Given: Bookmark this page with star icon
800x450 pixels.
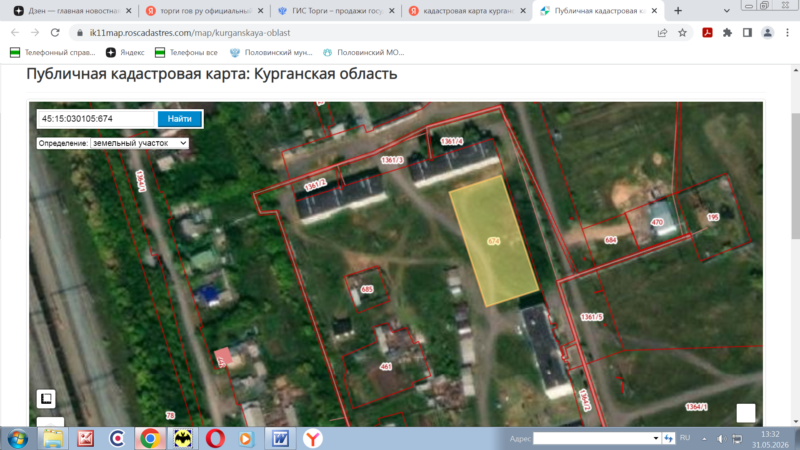Looking at the screenshot, I should tap(682, 32).
